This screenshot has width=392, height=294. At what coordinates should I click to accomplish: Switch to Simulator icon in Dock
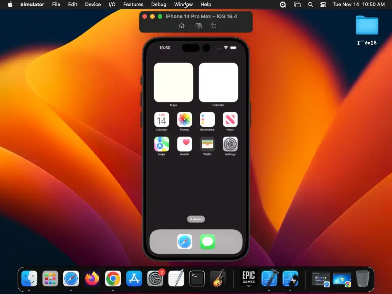[290, 278]
